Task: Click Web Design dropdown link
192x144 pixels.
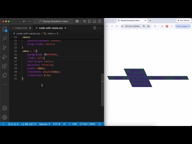Action: pyautogui.click(x=136, y=74)
